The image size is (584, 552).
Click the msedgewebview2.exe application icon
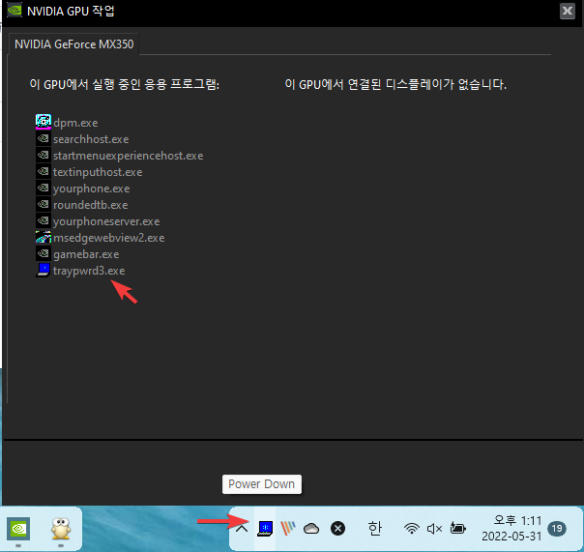pos(44,237)
